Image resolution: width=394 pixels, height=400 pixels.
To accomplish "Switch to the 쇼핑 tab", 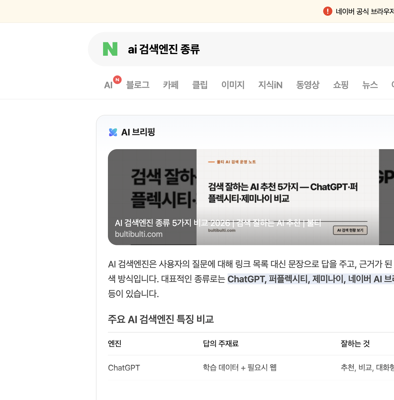I will [341, 85].
